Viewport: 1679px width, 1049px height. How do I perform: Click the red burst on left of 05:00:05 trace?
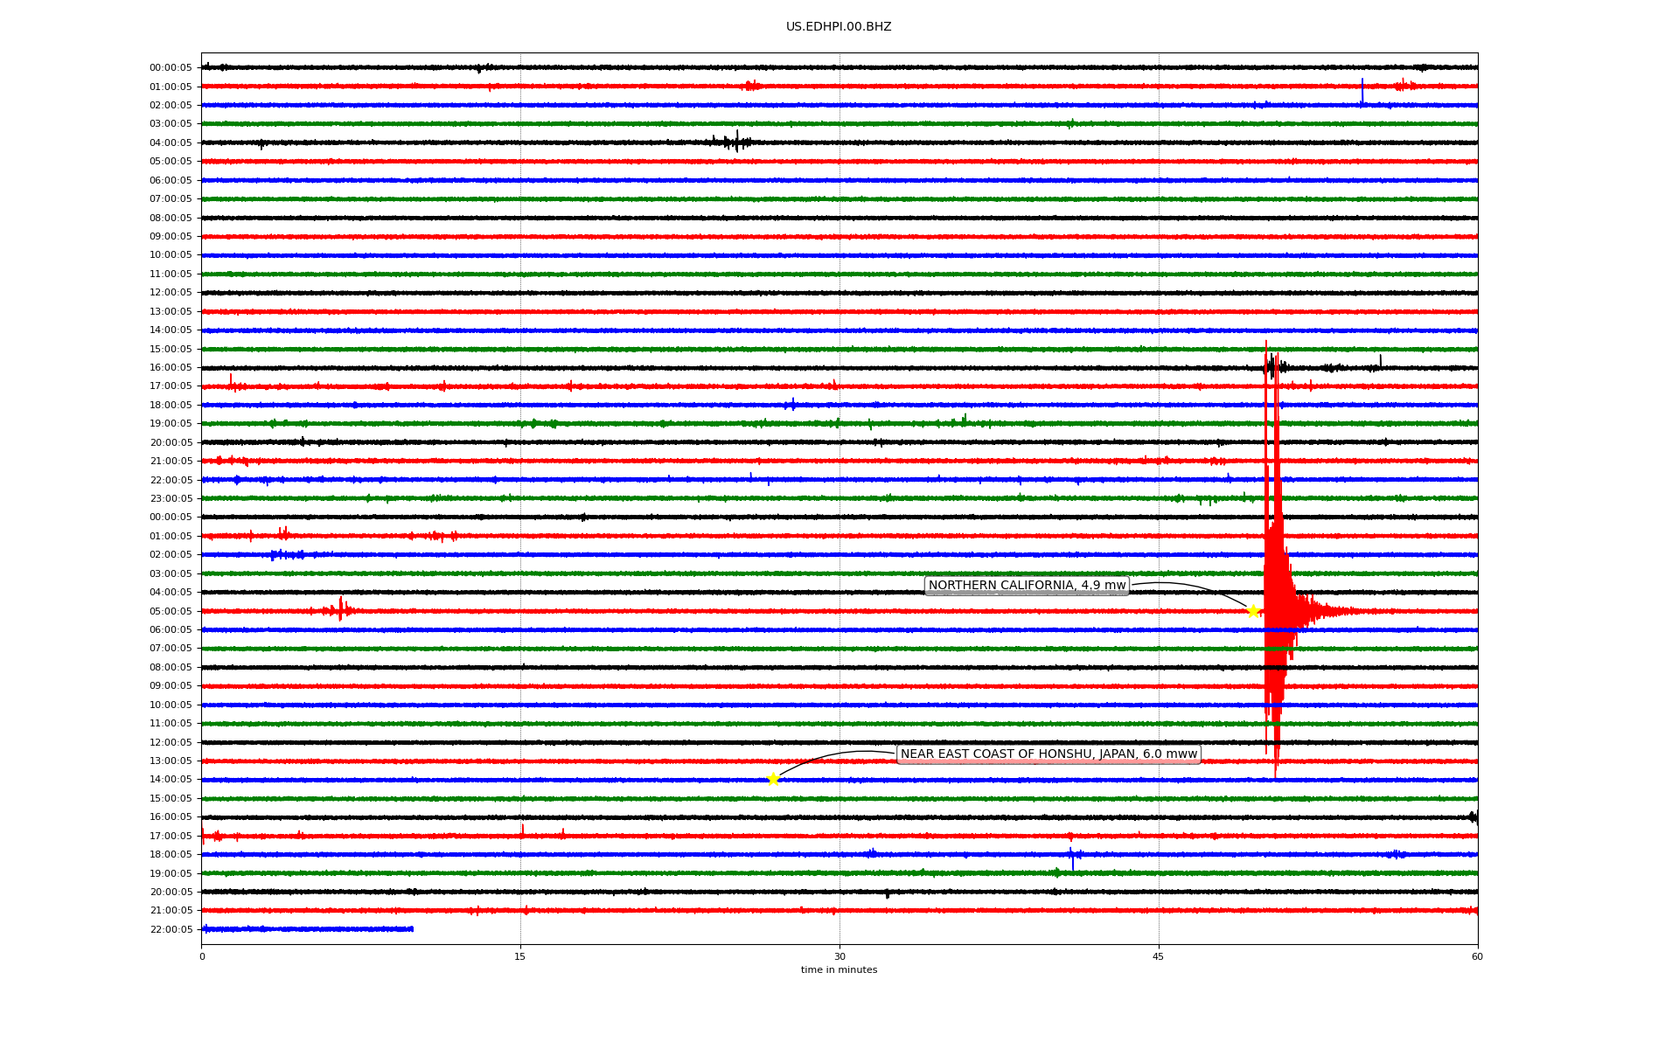pyautogui.click(x=339, y=609)
